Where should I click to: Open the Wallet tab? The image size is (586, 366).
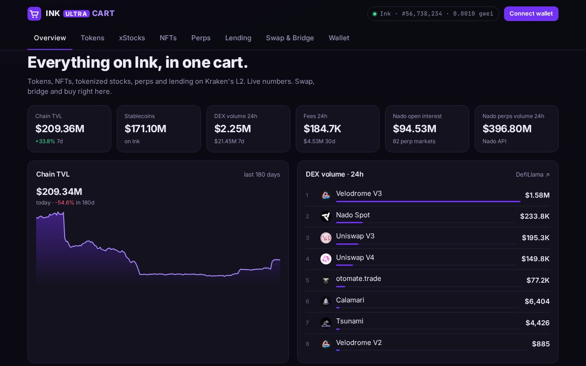[339, 38]
